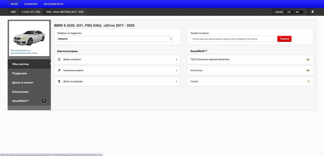Open Ангренажна верига row
The image size is (324, 156).
pos(117,71)
